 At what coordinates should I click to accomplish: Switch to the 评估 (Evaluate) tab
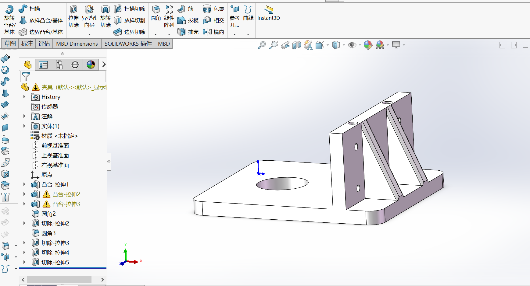coord(44,44)
